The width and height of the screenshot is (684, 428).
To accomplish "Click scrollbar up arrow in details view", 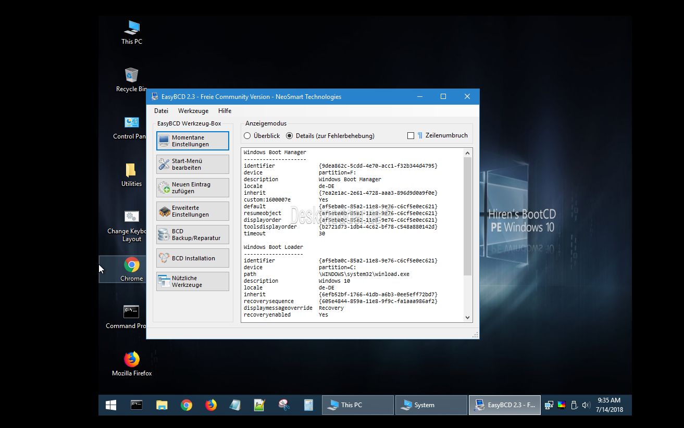I will click(x=467, y=153).
